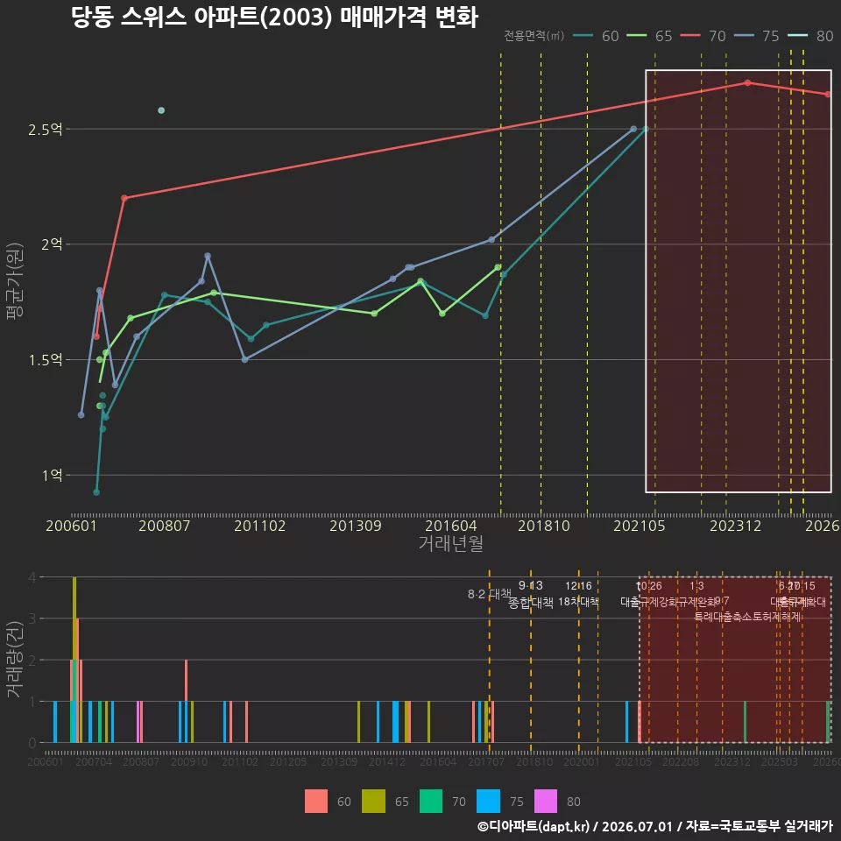841x841 pixels.
Task: Select the red 70 line entry in top legend
Action: point(703,36)
